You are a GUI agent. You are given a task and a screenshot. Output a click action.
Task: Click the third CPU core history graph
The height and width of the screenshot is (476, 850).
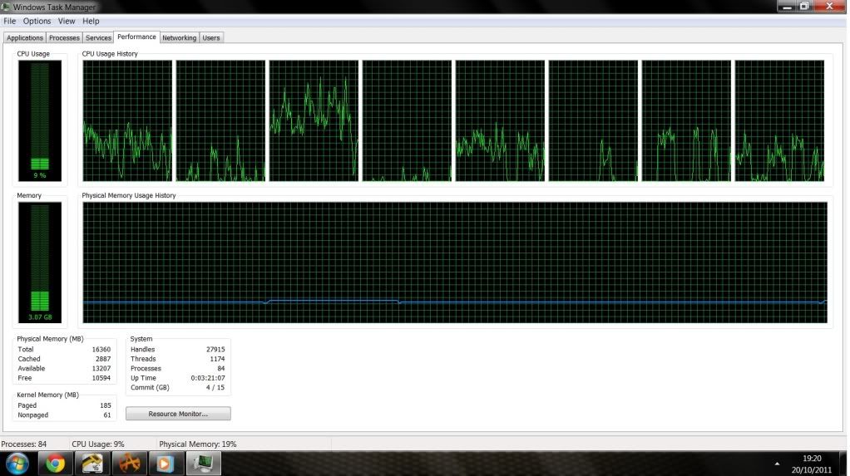click(314, 120)
